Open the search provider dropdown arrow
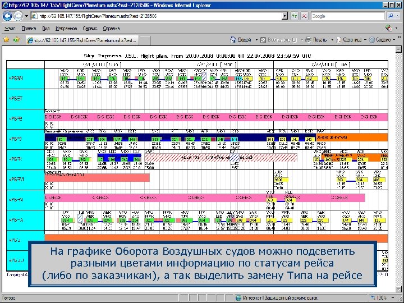Viewport: 404px width, 303px height. coord(398,16)
